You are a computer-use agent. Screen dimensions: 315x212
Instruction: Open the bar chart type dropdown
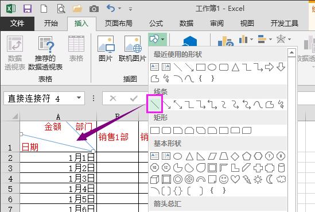[251, 39]
